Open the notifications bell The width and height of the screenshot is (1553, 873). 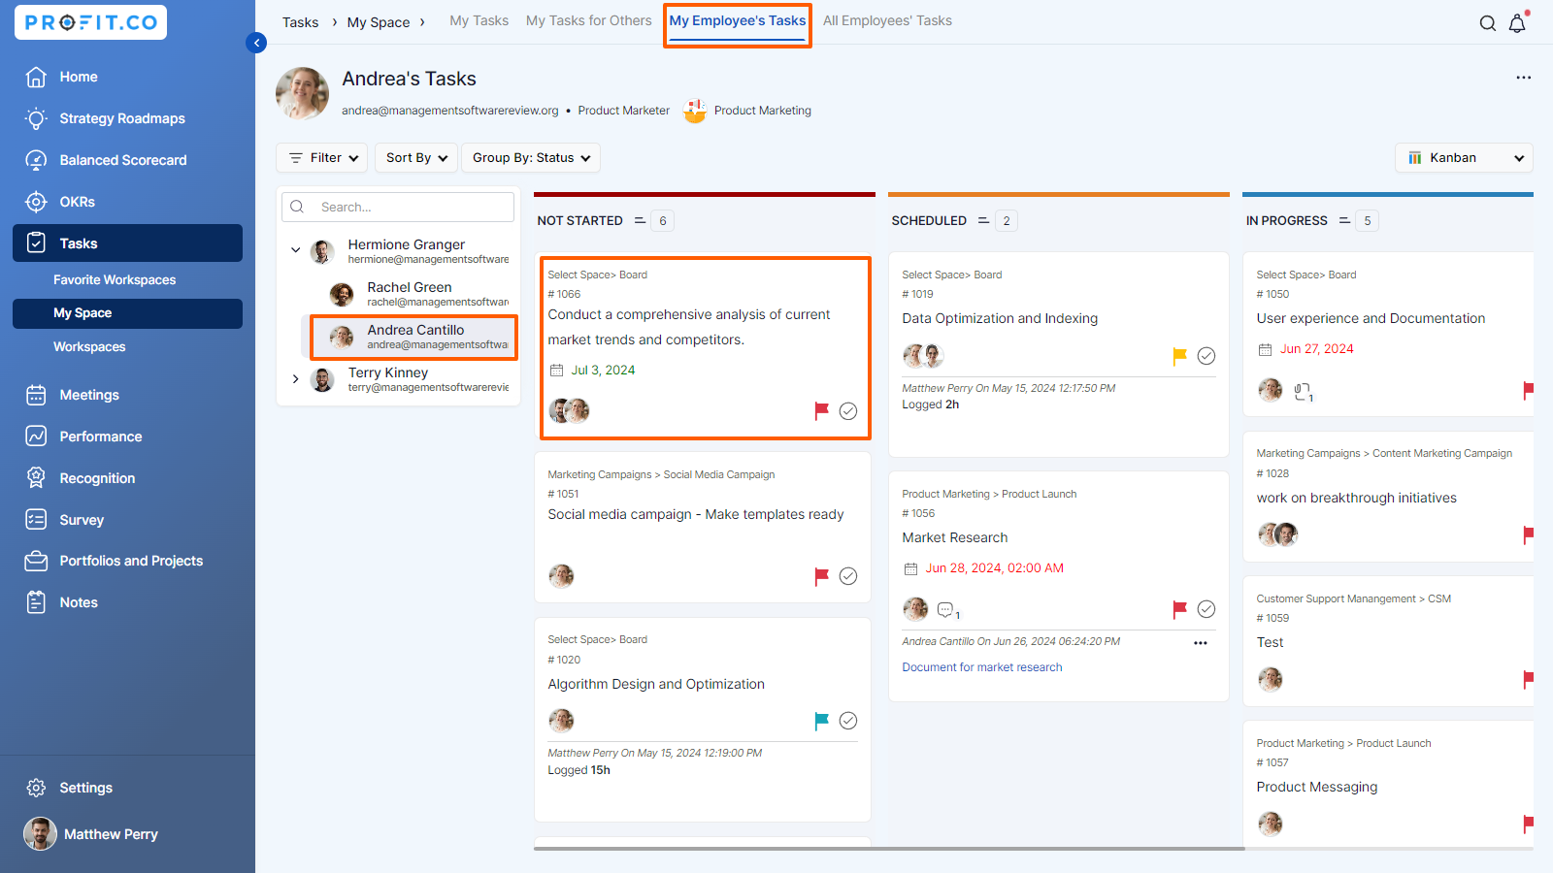point(1517,23)
